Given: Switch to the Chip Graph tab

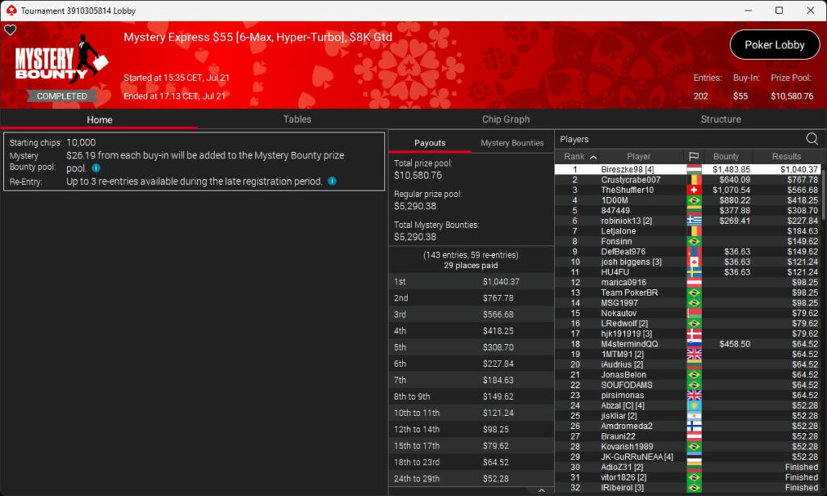Looking at the screenshot, I should [x=506, y=119].
